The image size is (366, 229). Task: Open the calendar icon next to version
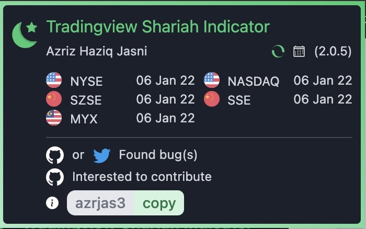coord(299,51)
